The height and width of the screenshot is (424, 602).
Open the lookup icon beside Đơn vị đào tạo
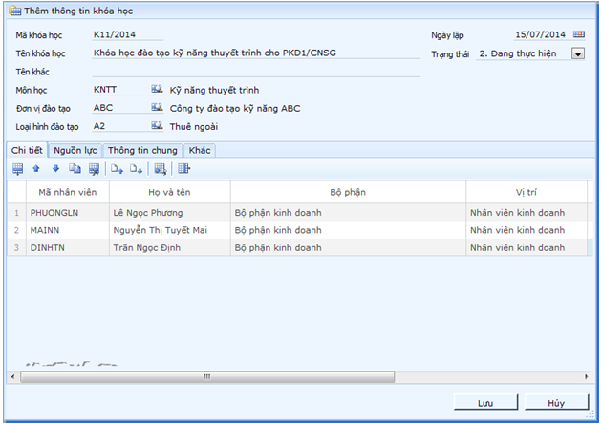[158, 107]
